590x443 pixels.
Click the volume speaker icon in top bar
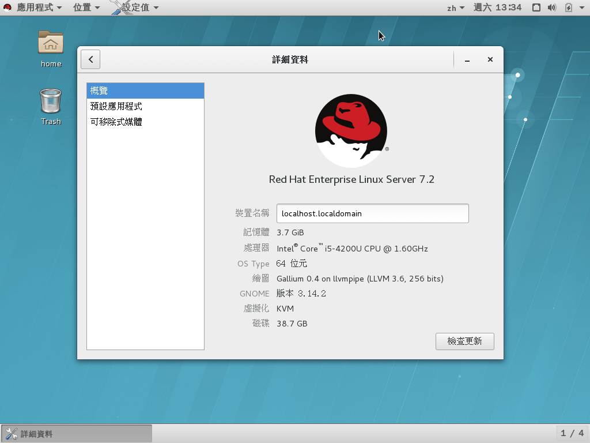pyautogui.click(x=552, y=7)
